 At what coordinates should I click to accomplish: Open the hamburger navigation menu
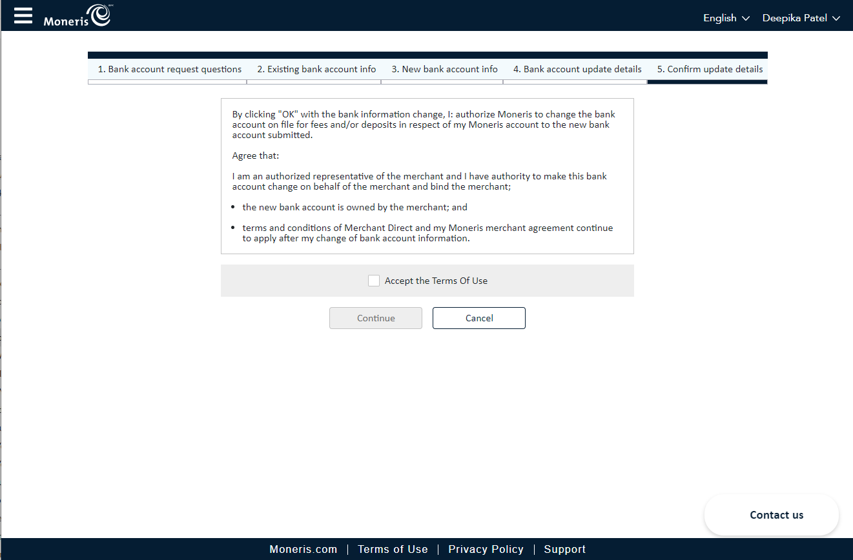click(23, 15)
